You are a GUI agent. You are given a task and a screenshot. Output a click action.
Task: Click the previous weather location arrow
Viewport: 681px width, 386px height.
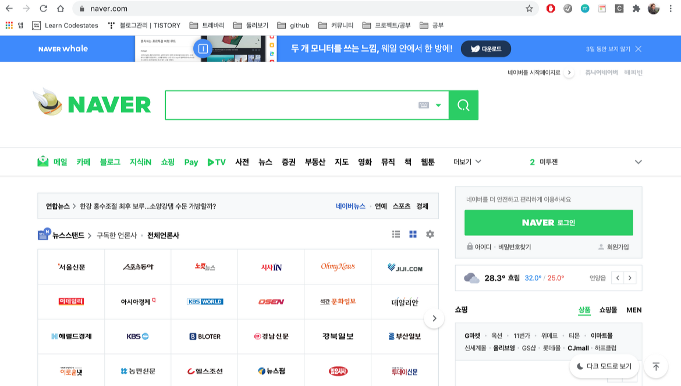(x=618, y=278)
